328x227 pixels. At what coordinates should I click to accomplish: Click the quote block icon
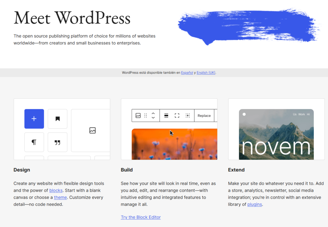pyautogui.click(x=58, y=142)
